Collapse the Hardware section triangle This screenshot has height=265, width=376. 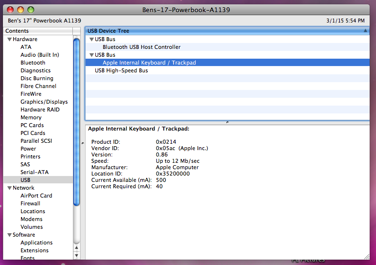tap(10, 39)
